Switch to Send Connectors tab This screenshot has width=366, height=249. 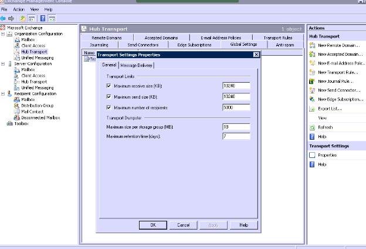(x=143, y=45)
